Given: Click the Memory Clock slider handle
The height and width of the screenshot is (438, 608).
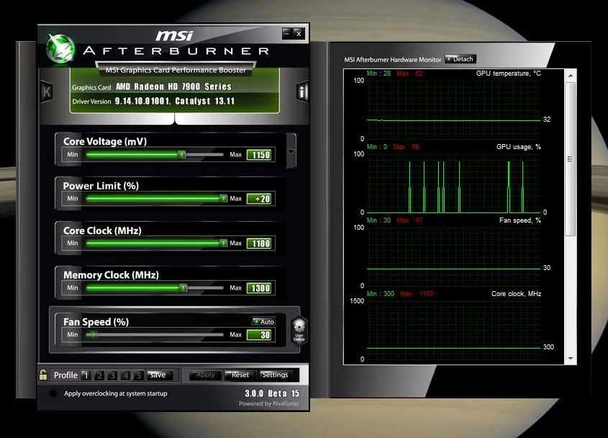Looking at the screenshot, I should pyautogui.click(x=183, y=287).
